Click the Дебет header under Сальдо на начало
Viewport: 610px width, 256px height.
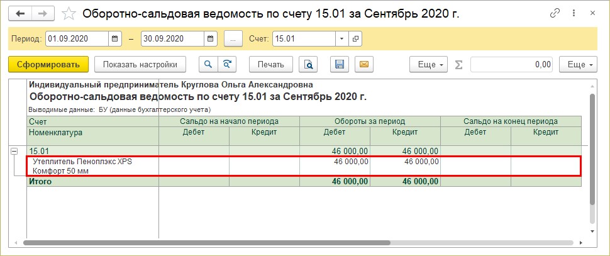pos(194,136)
